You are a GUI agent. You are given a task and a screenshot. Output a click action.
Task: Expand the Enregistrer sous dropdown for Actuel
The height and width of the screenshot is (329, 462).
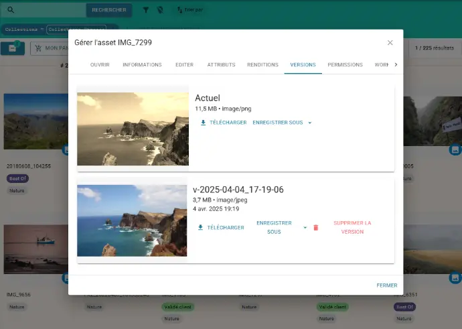tap(309, 123)
